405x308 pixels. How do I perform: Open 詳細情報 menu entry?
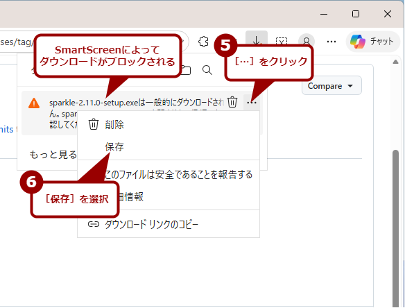point(169,197)
